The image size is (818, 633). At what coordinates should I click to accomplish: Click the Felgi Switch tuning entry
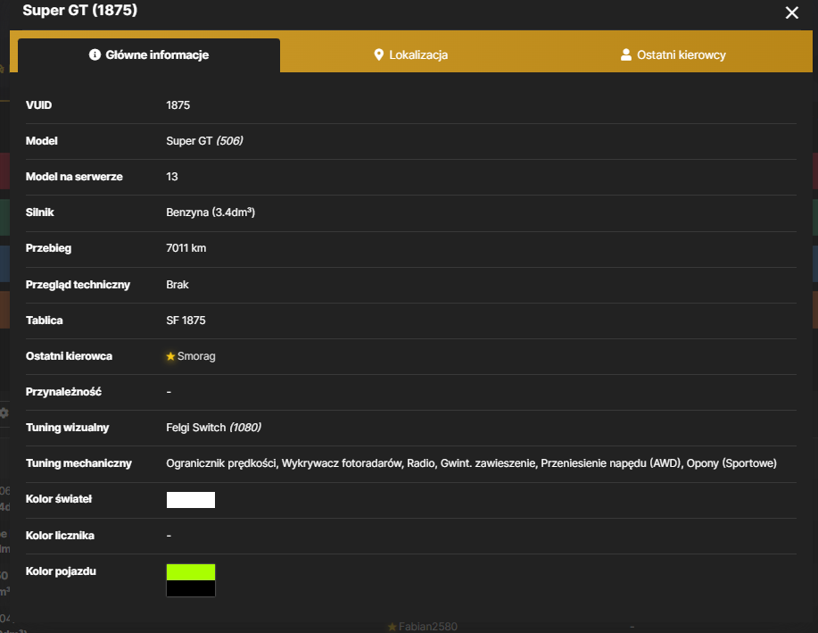[213, 428]
